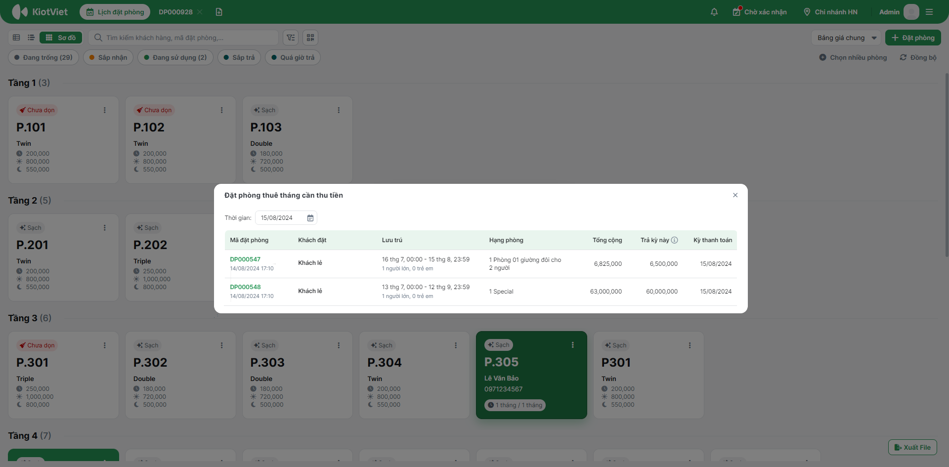The width and height of the screenshot is (949, 467).
Task: Open the hamburger menu
Action: tap(929, 12)
